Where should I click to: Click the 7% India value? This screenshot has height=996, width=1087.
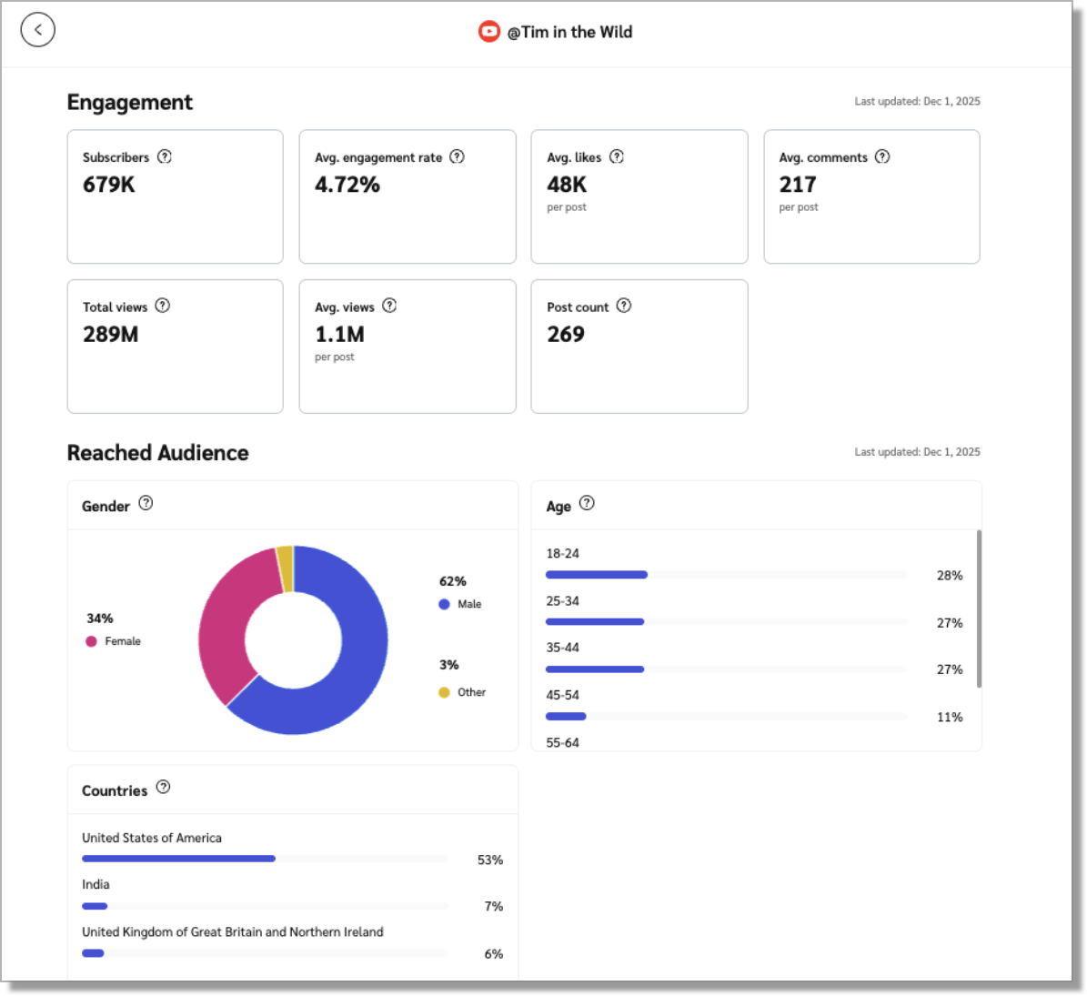tap(494, 907)
